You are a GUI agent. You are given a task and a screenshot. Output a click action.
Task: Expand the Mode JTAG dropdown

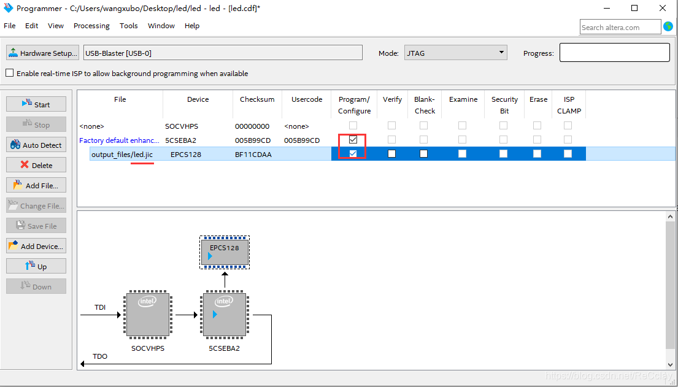coord(456,53)
